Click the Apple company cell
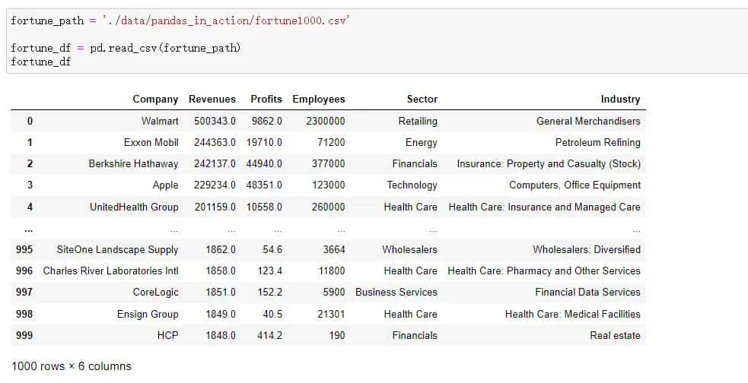Image resolution: width=748 pixels, height=383 pixels. [165, 185]
